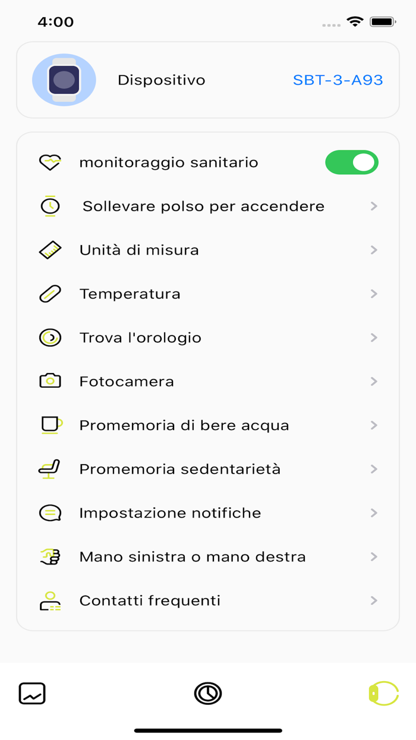Disable monitoraggio sanitario

click(x=352, y=162)
